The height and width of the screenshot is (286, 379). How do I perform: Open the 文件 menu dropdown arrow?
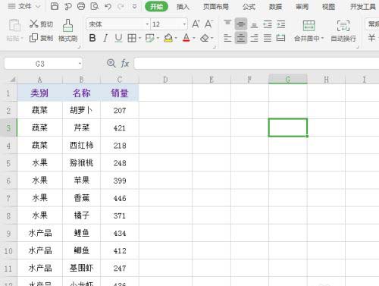38,7
